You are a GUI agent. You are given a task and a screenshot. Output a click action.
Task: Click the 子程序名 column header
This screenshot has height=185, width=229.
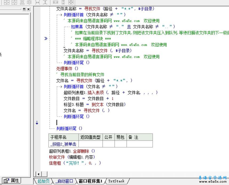click(64, 137)
